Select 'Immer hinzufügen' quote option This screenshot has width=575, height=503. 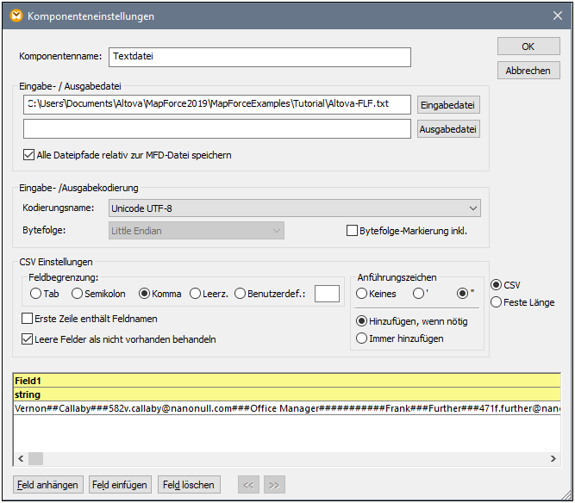coord(362,338)
